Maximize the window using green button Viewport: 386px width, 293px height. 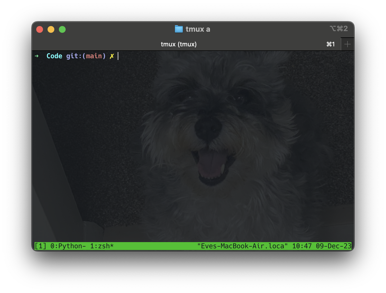pos(62,29)
